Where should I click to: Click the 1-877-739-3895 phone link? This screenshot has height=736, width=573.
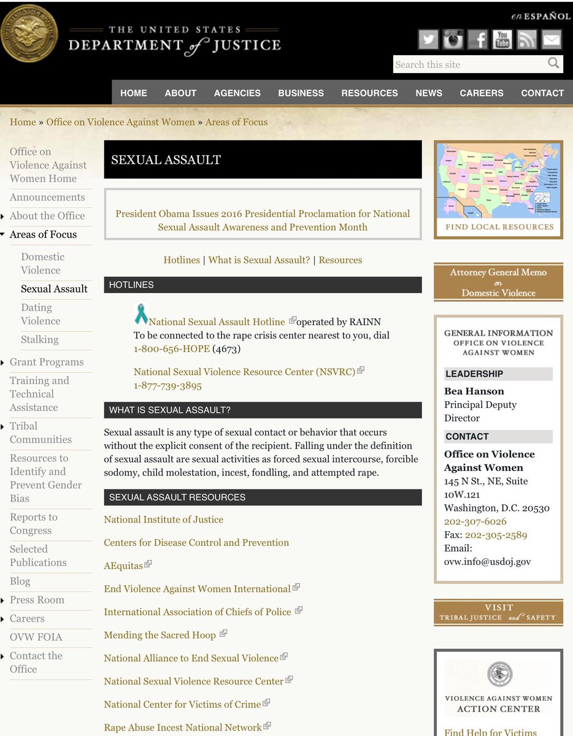(167, 386)
